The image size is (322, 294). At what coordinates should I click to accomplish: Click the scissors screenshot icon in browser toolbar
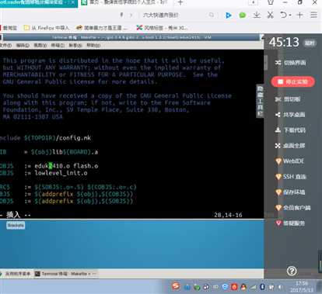(271, 15)
